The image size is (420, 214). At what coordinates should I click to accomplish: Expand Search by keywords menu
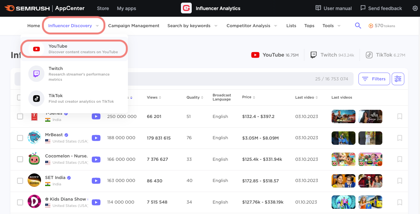point(192,26)
